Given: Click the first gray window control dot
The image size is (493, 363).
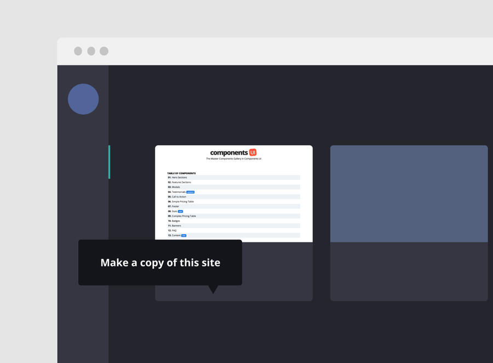Looking at the screenshot, I should tap(78, 51).
